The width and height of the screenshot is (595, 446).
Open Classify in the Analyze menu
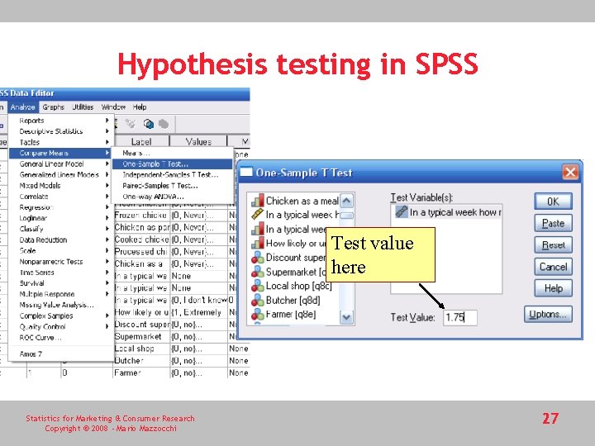(x=60, y=229)
